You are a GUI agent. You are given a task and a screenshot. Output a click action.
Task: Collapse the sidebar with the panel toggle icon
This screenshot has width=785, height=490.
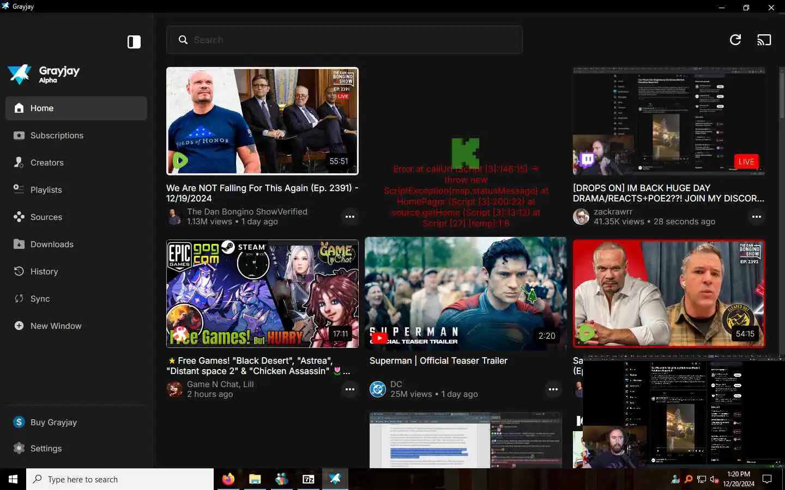click(134, 42)
